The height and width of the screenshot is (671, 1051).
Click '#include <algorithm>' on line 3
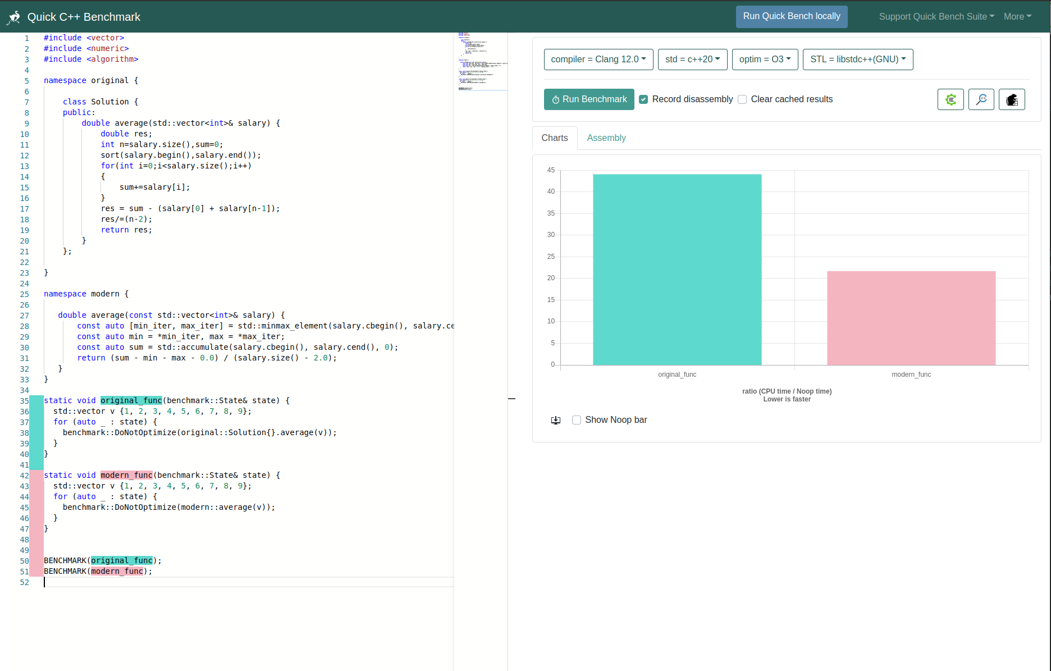click(x=91, y=59)
